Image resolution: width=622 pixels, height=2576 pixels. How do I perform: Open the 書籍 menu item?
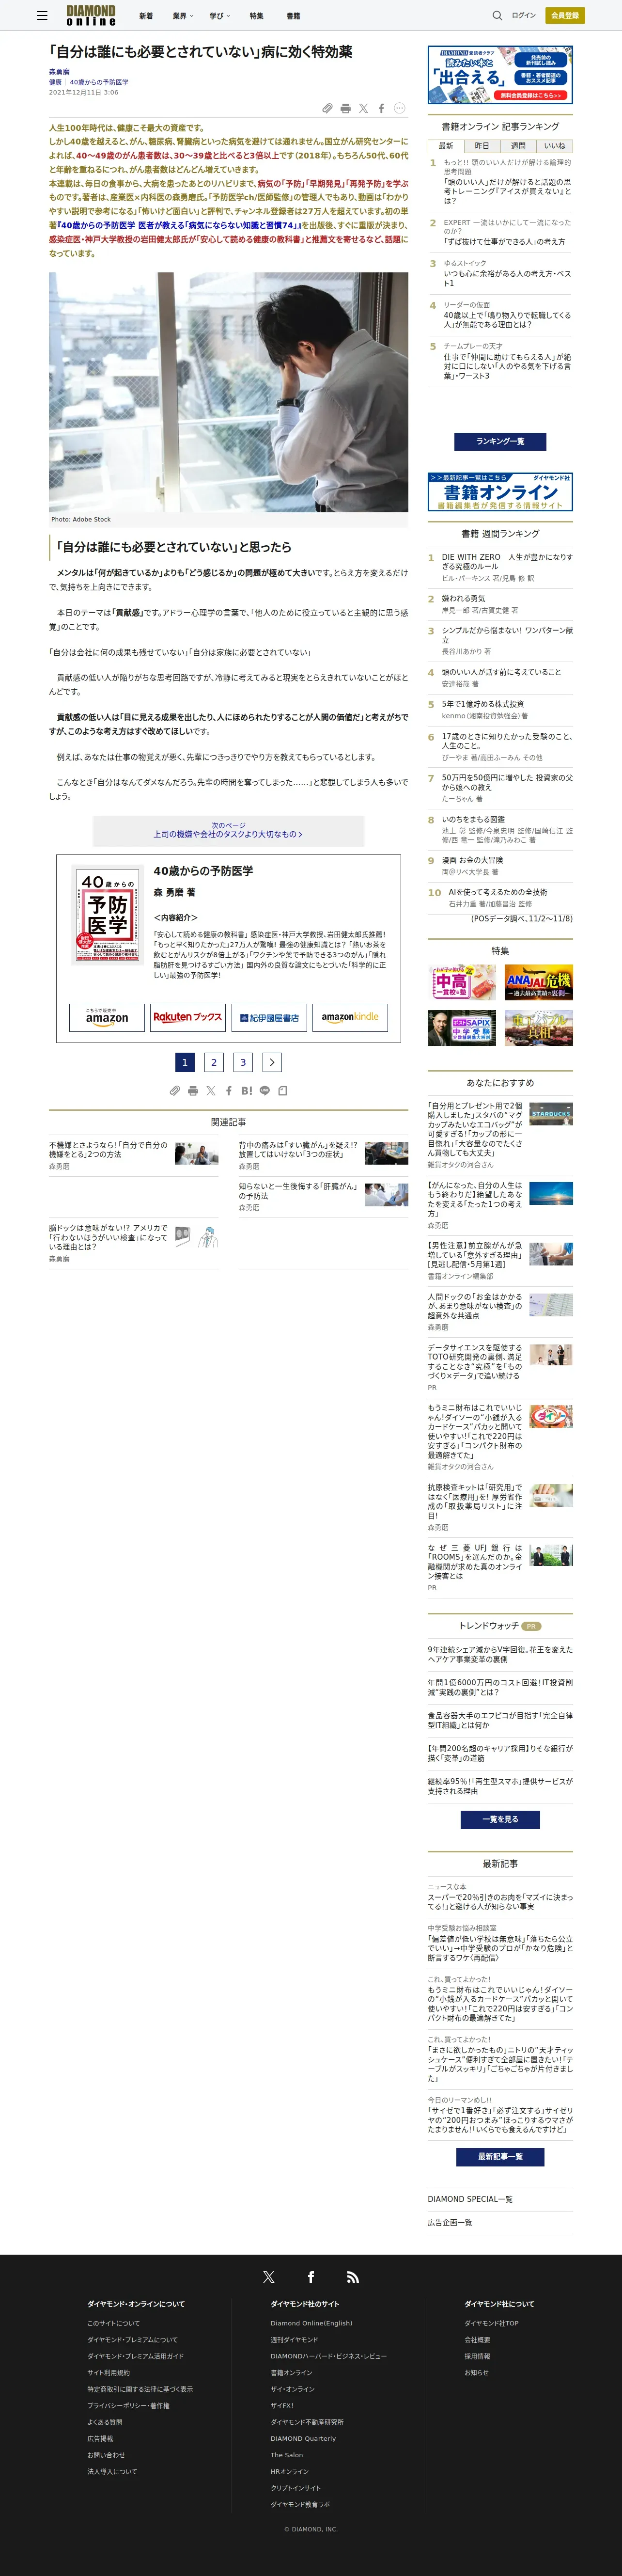pos(293,16)
